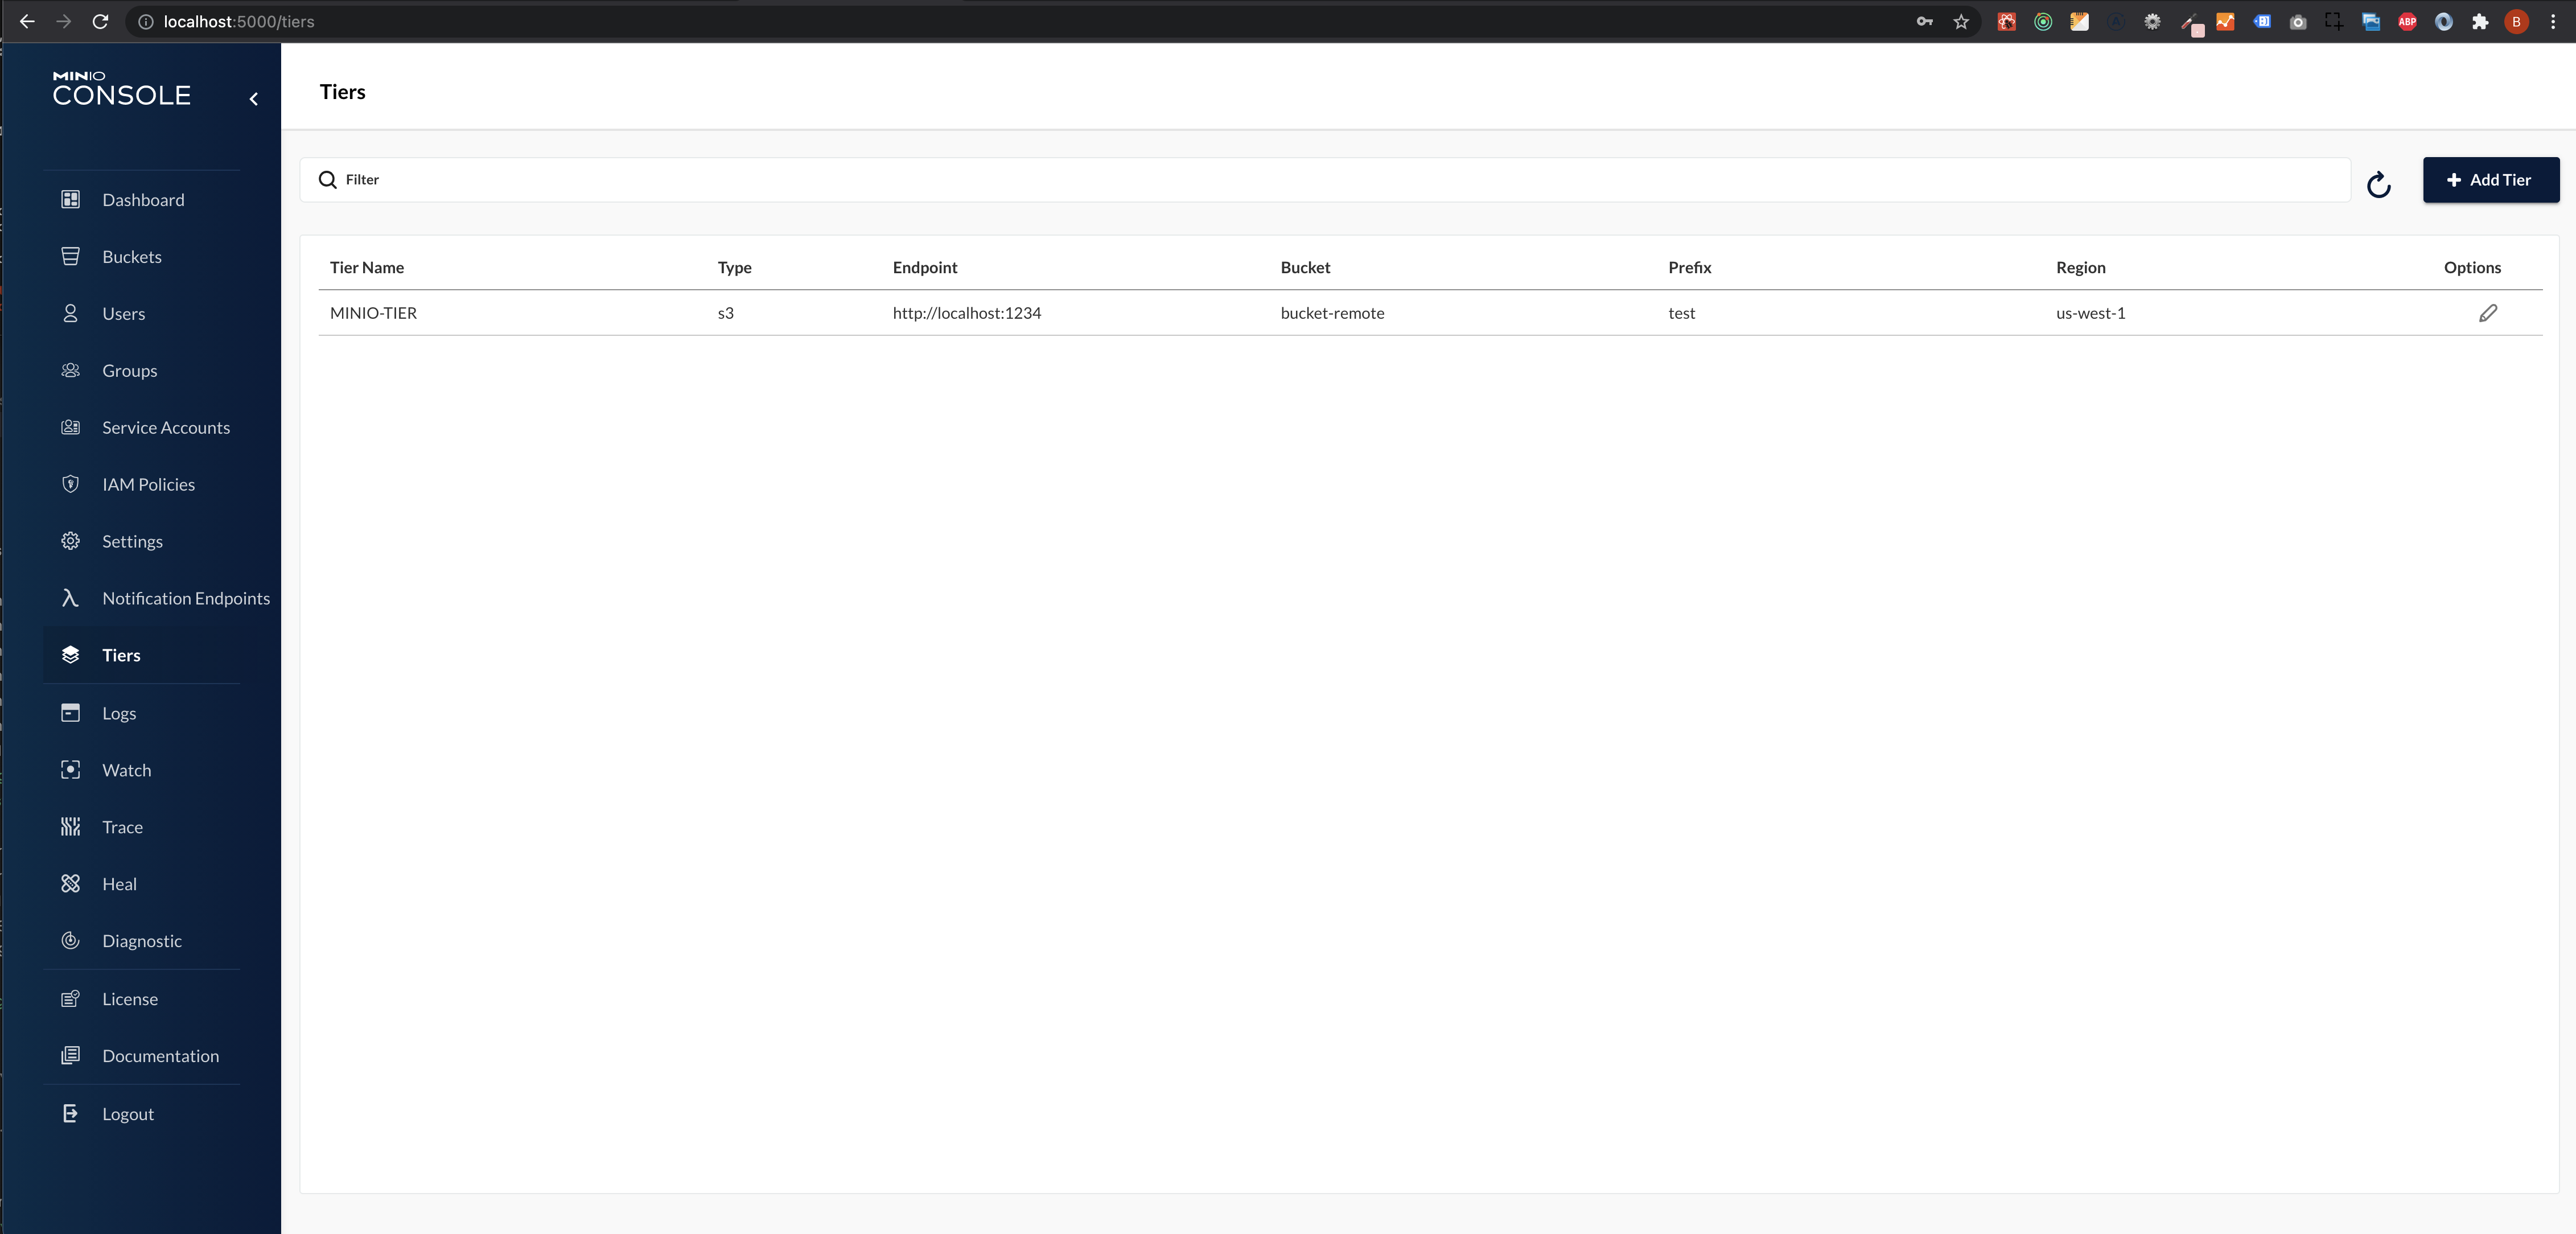The width and height of the screenshot is (2576, 1234).
Task: Click the IAM Policies shield icon
Action: (70, 484)
